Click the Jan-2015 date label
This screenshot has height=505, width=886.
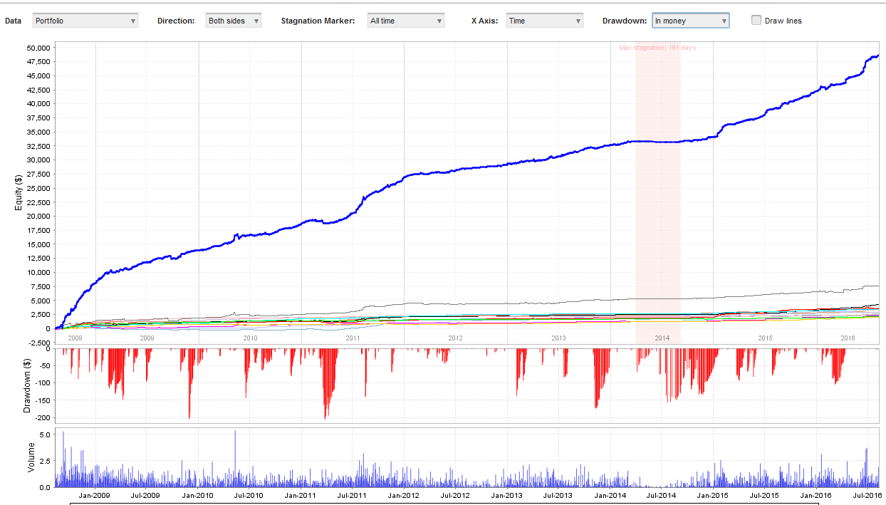(x=713, y=495)
